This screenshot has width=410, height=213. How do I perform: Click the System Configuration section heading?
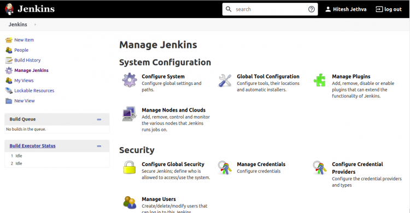pyautogui.click(x=165, y=62)
